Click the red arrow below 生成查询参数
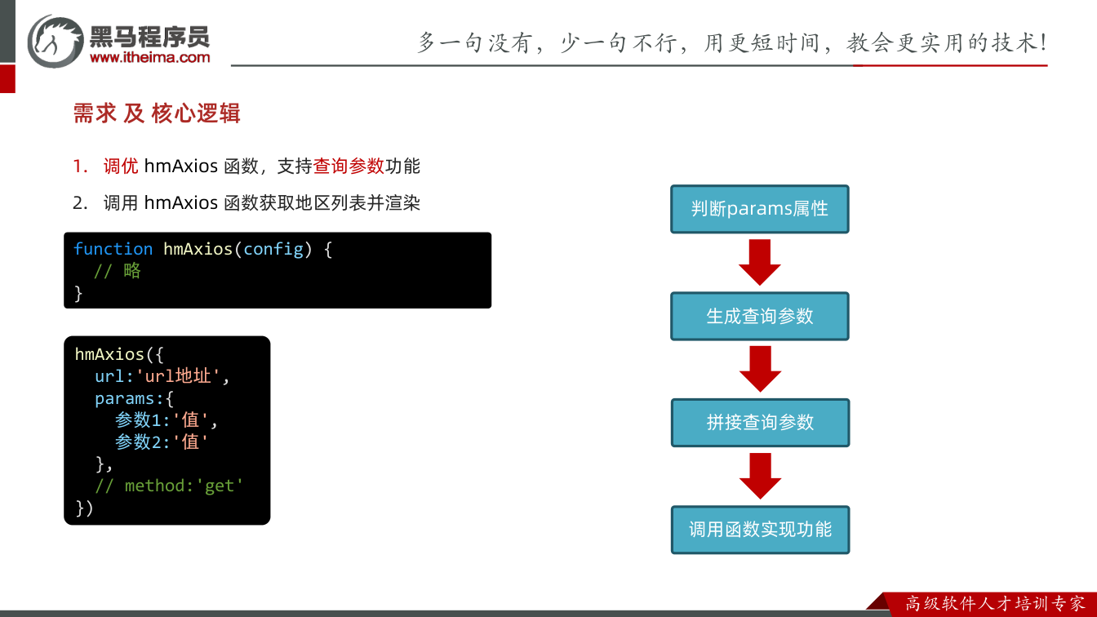1097x617 pixels. [x=760, y=369]
